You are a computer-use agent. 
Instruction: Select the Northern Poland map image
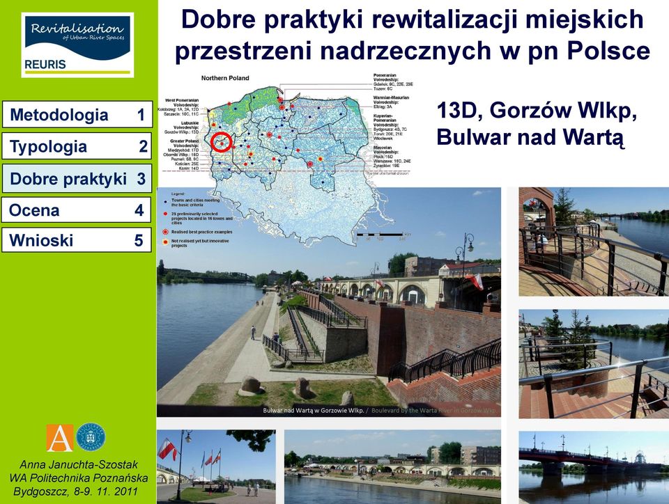(286, 160)
